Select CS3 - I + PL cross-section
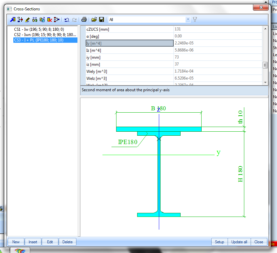 tap(38, 40)
